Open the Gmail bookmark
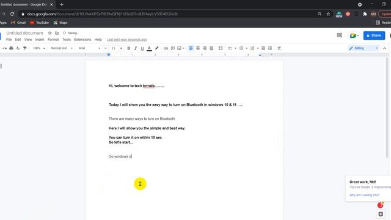 click(x=18, y=23)
